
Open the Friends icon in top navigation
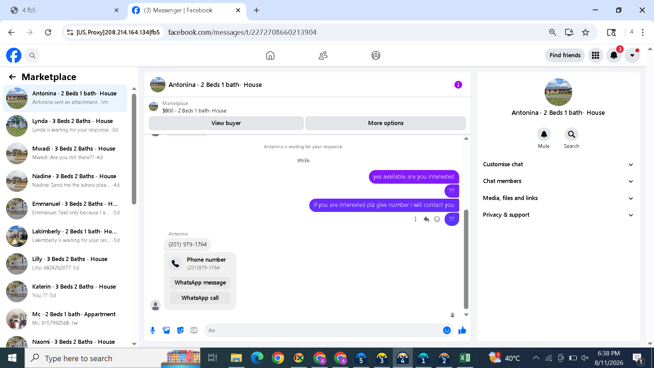point(323,55)
